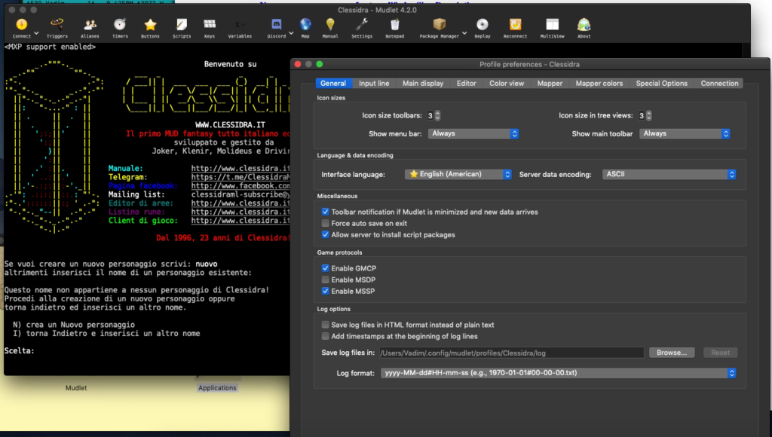Click the Applications label on the desktop
This screenshot has width=772, height=437.
217,388
